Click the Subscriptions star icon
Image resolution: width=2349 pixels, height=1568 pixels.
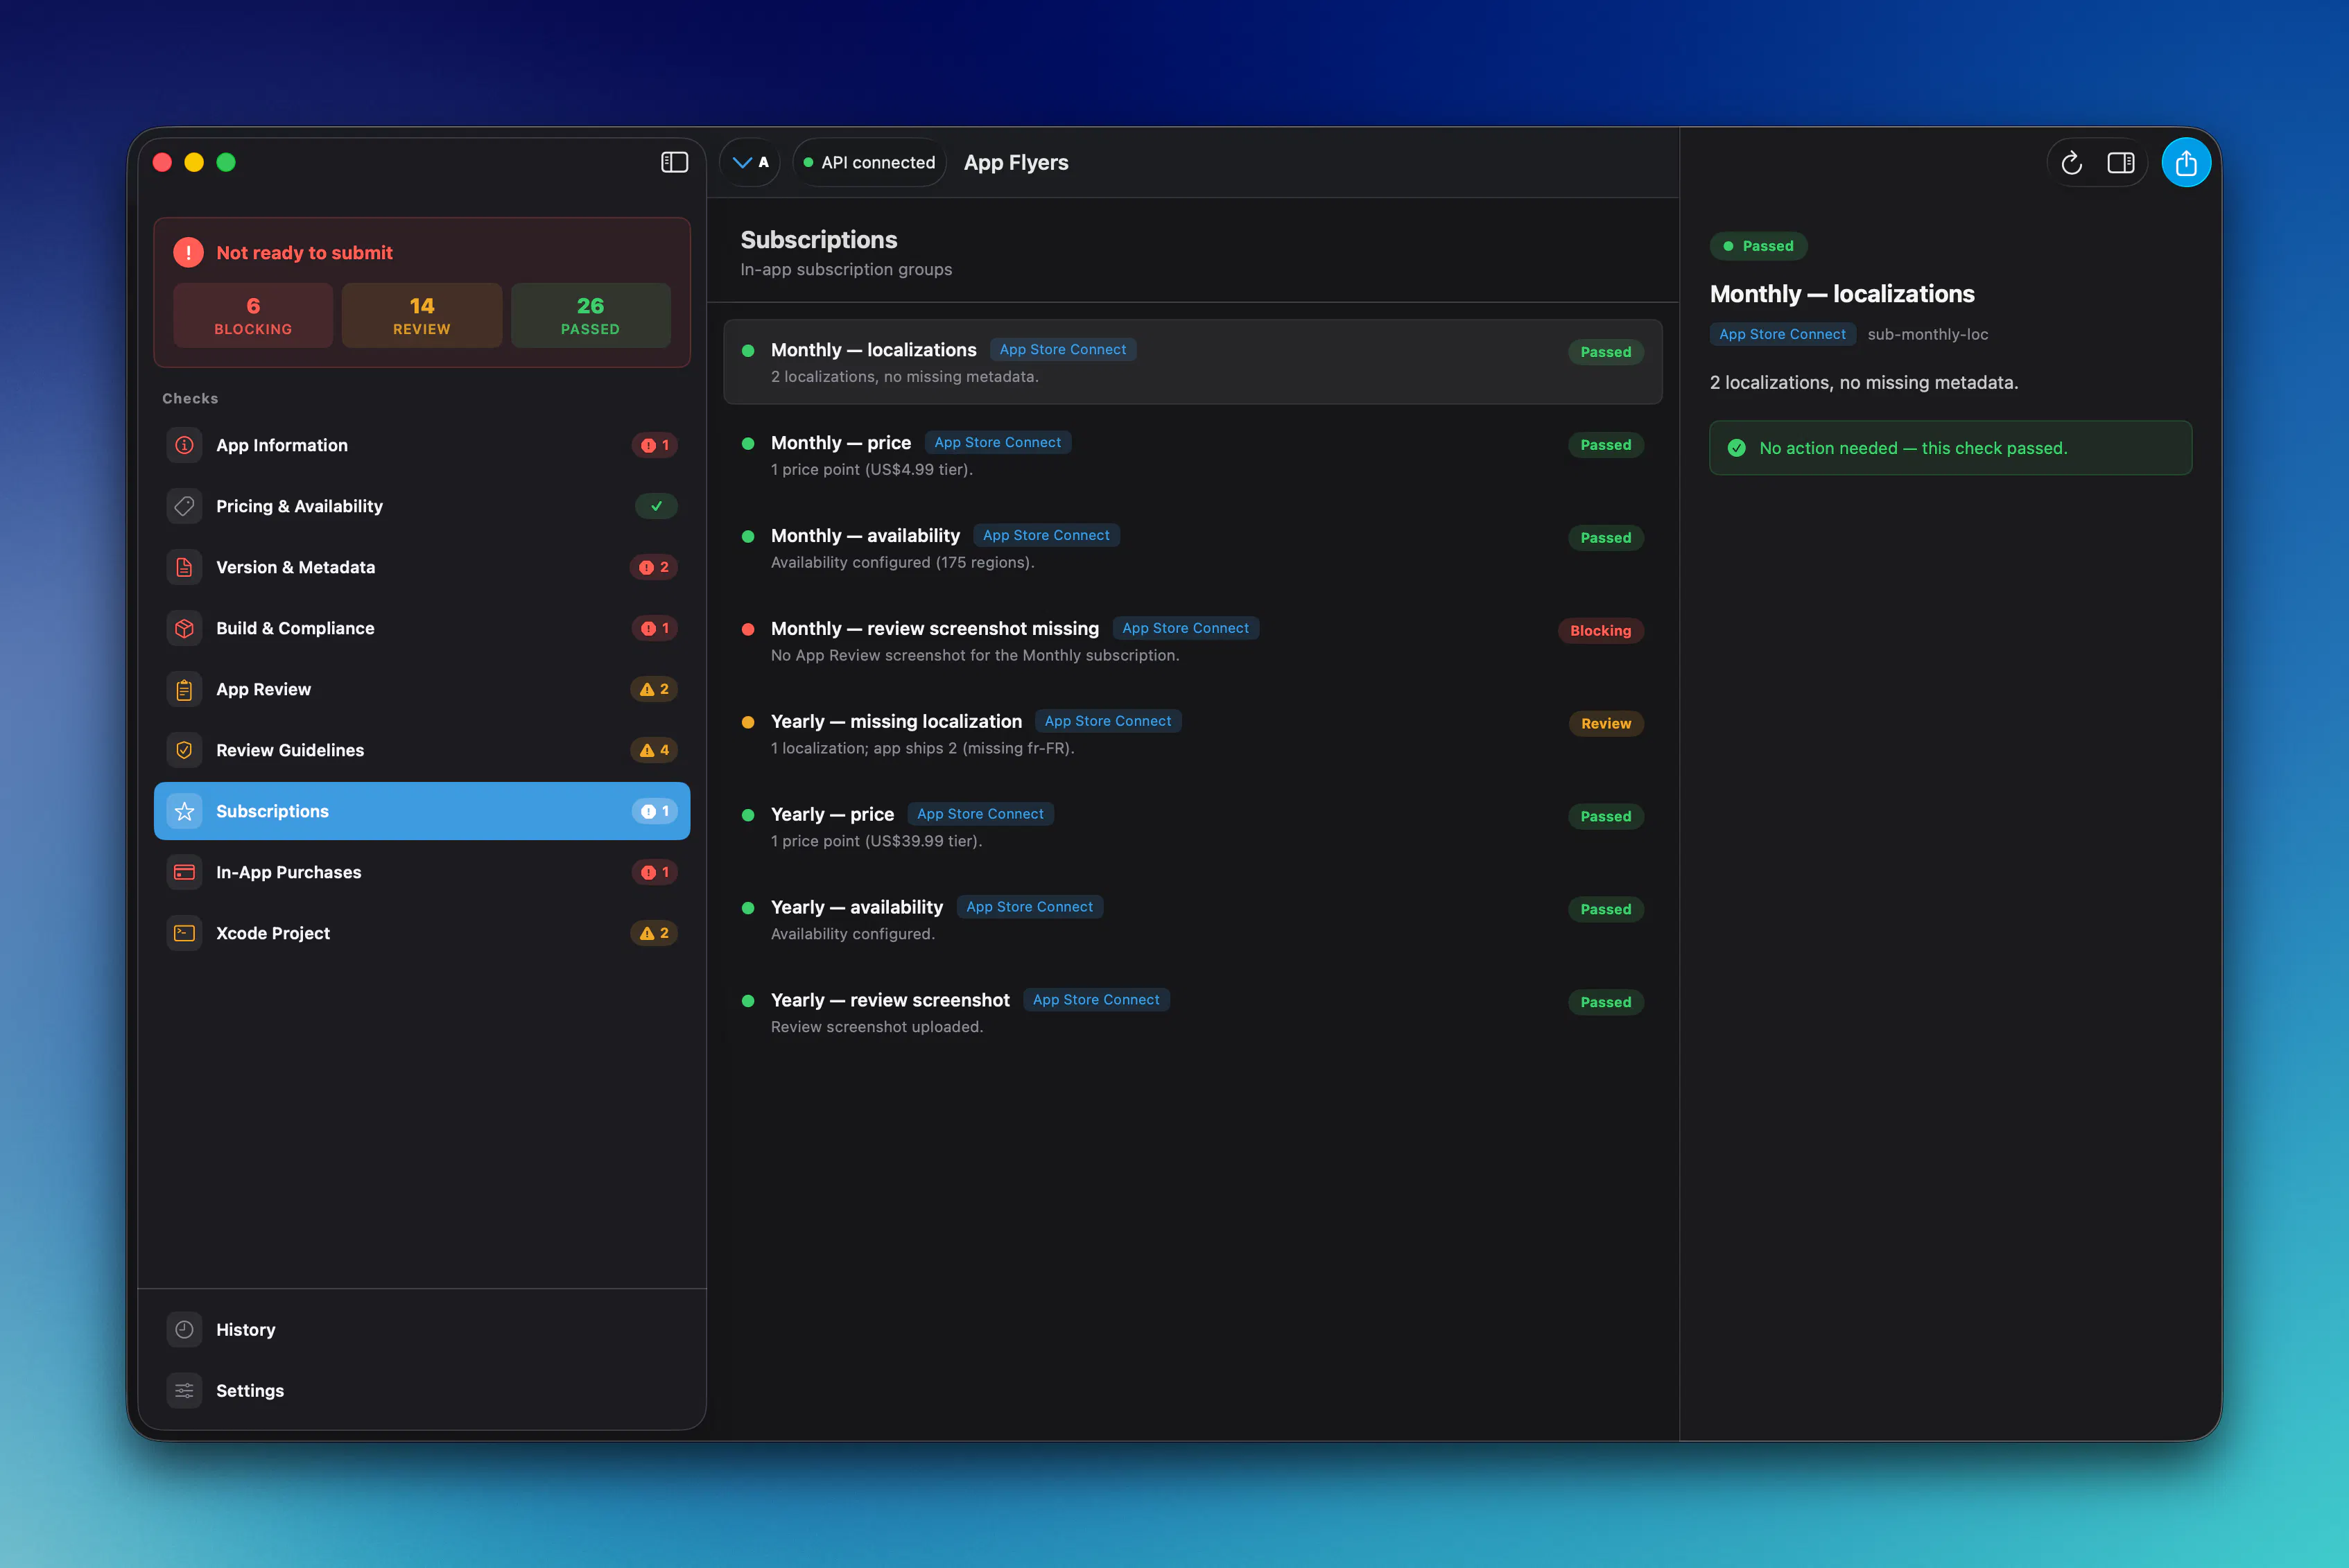(184, 811)
